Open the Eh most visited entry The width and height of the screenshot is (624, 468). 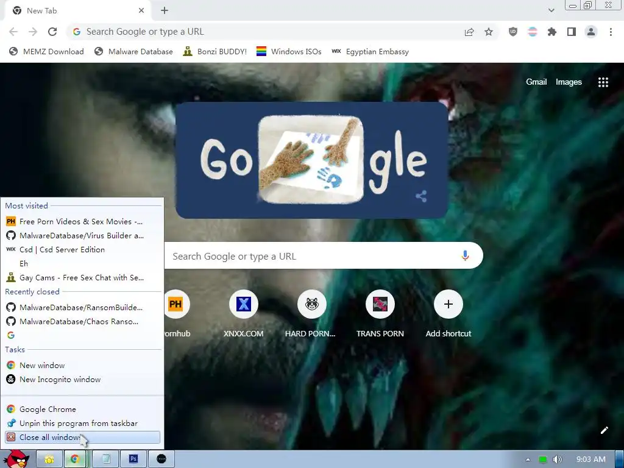click(x=82, y=263)
